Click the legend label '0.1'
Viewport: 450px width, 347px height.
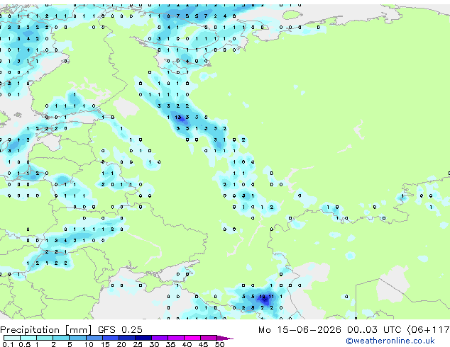click(x=8, y=344)
